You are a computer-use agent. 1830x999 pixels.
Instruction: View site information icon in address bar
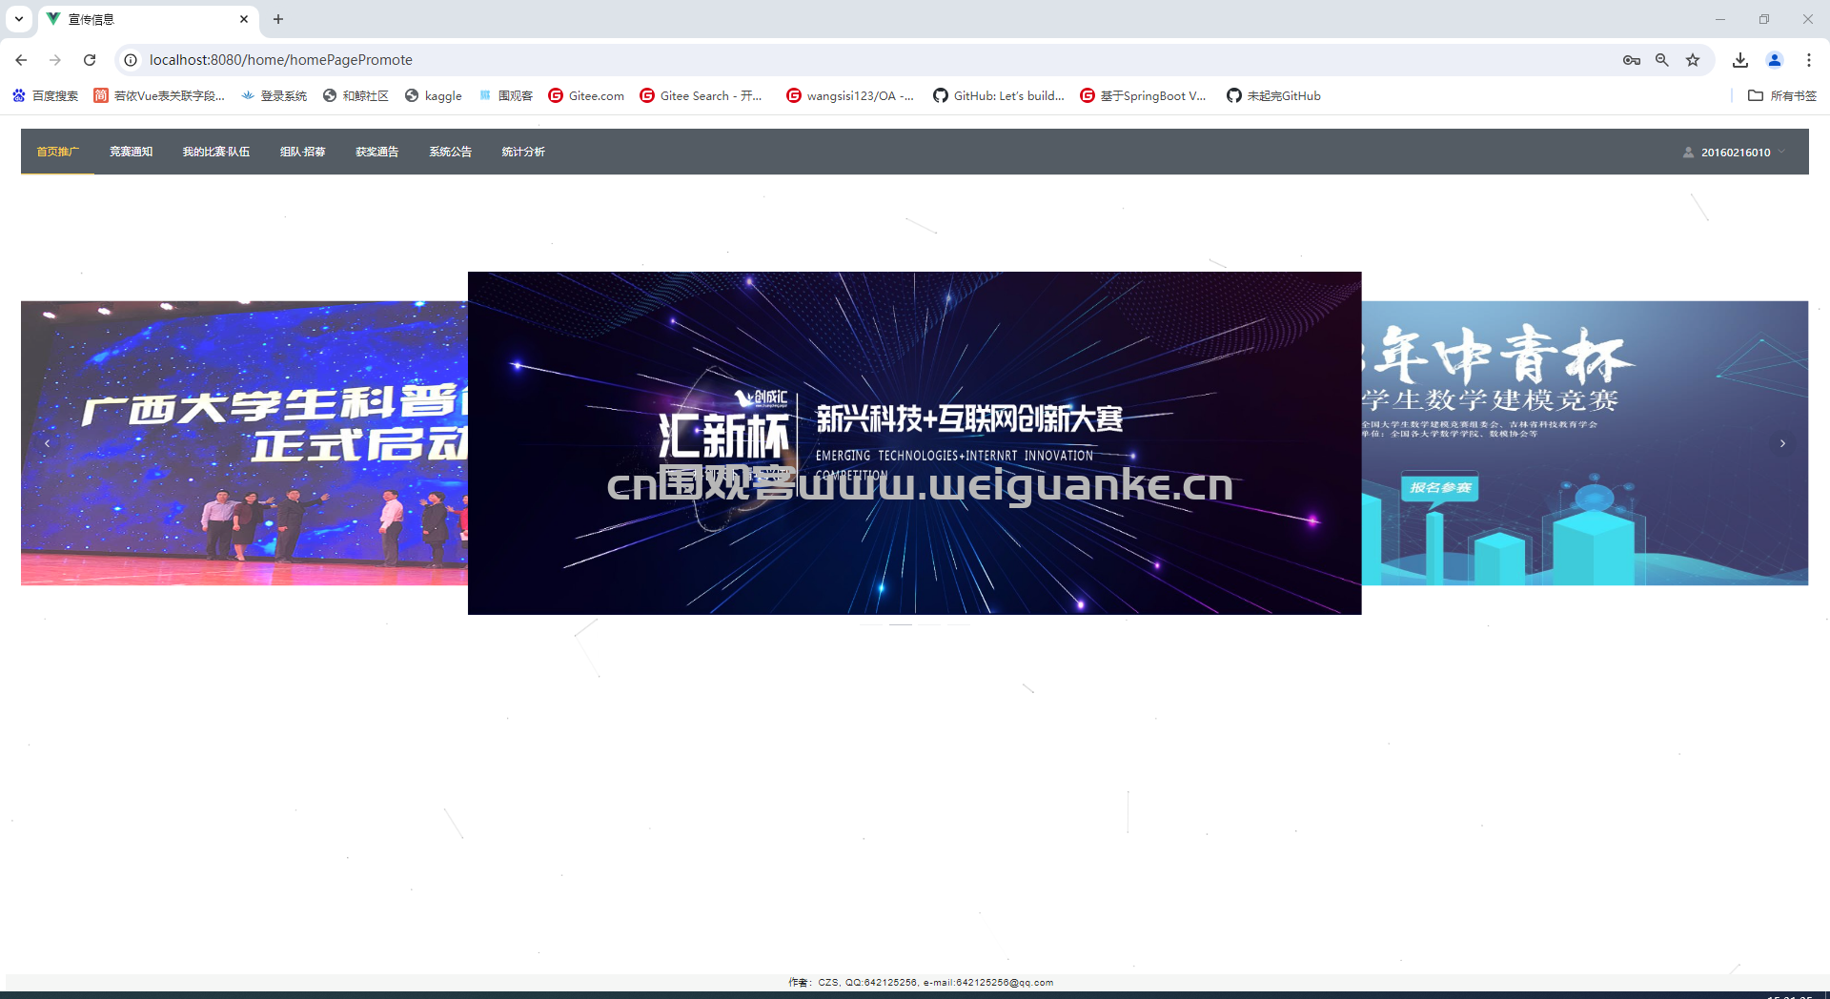click(131, 60)
